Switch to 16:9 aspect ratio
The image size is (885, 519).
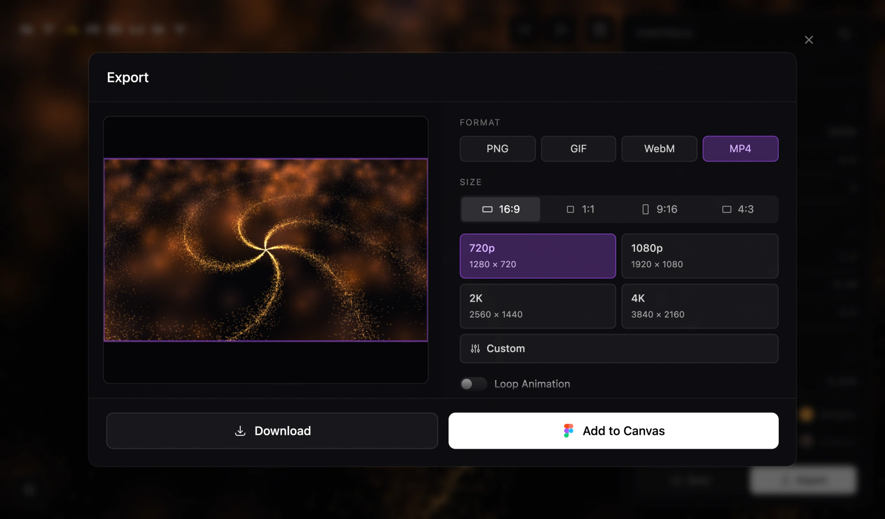501,209
